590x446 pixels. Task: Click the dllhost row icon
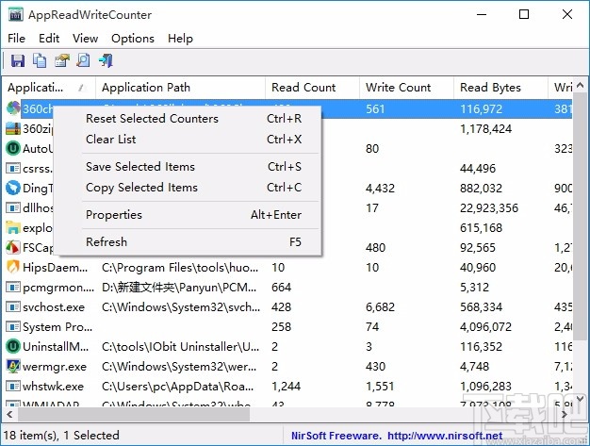[x=13, y=207]
